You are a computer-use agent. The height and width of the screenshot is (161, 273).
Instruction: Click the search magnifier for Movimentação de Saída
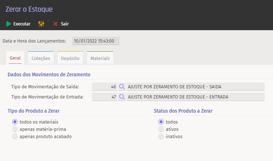point(122,87)
